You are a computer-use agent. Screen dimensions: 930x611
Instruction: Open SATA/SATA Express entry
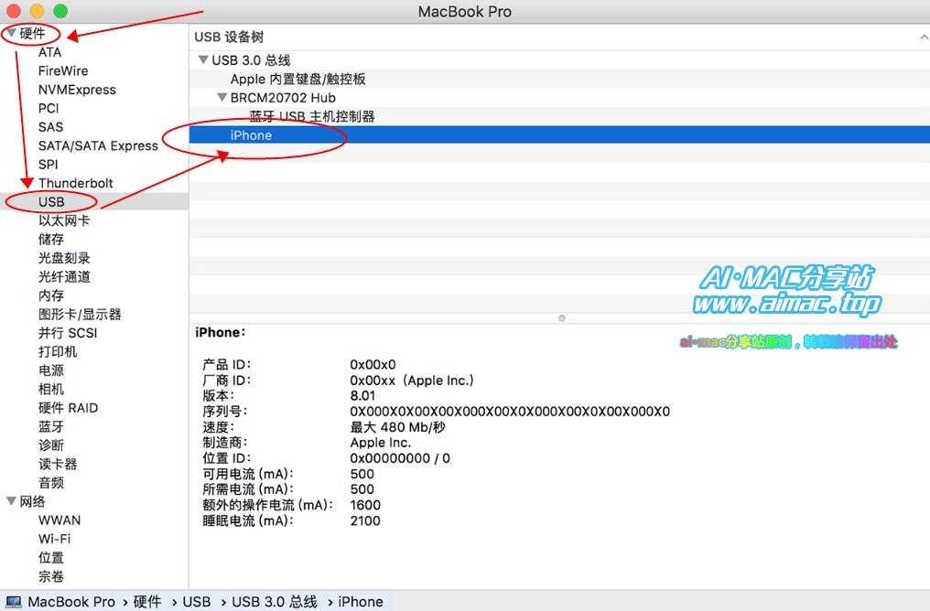pos(98,145)
